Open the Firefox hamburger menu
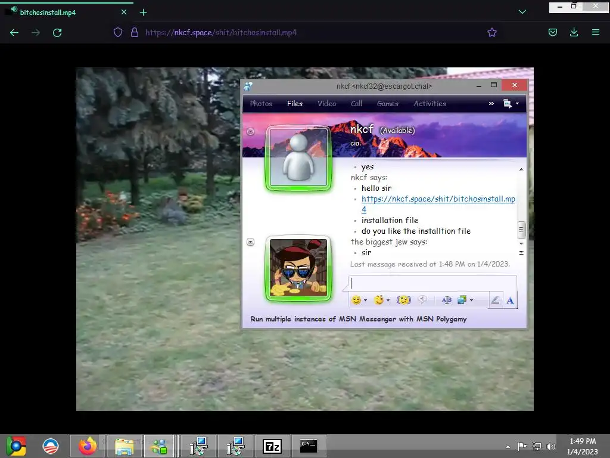The width and height of the screenshot is (610, 458). [596, 32]
